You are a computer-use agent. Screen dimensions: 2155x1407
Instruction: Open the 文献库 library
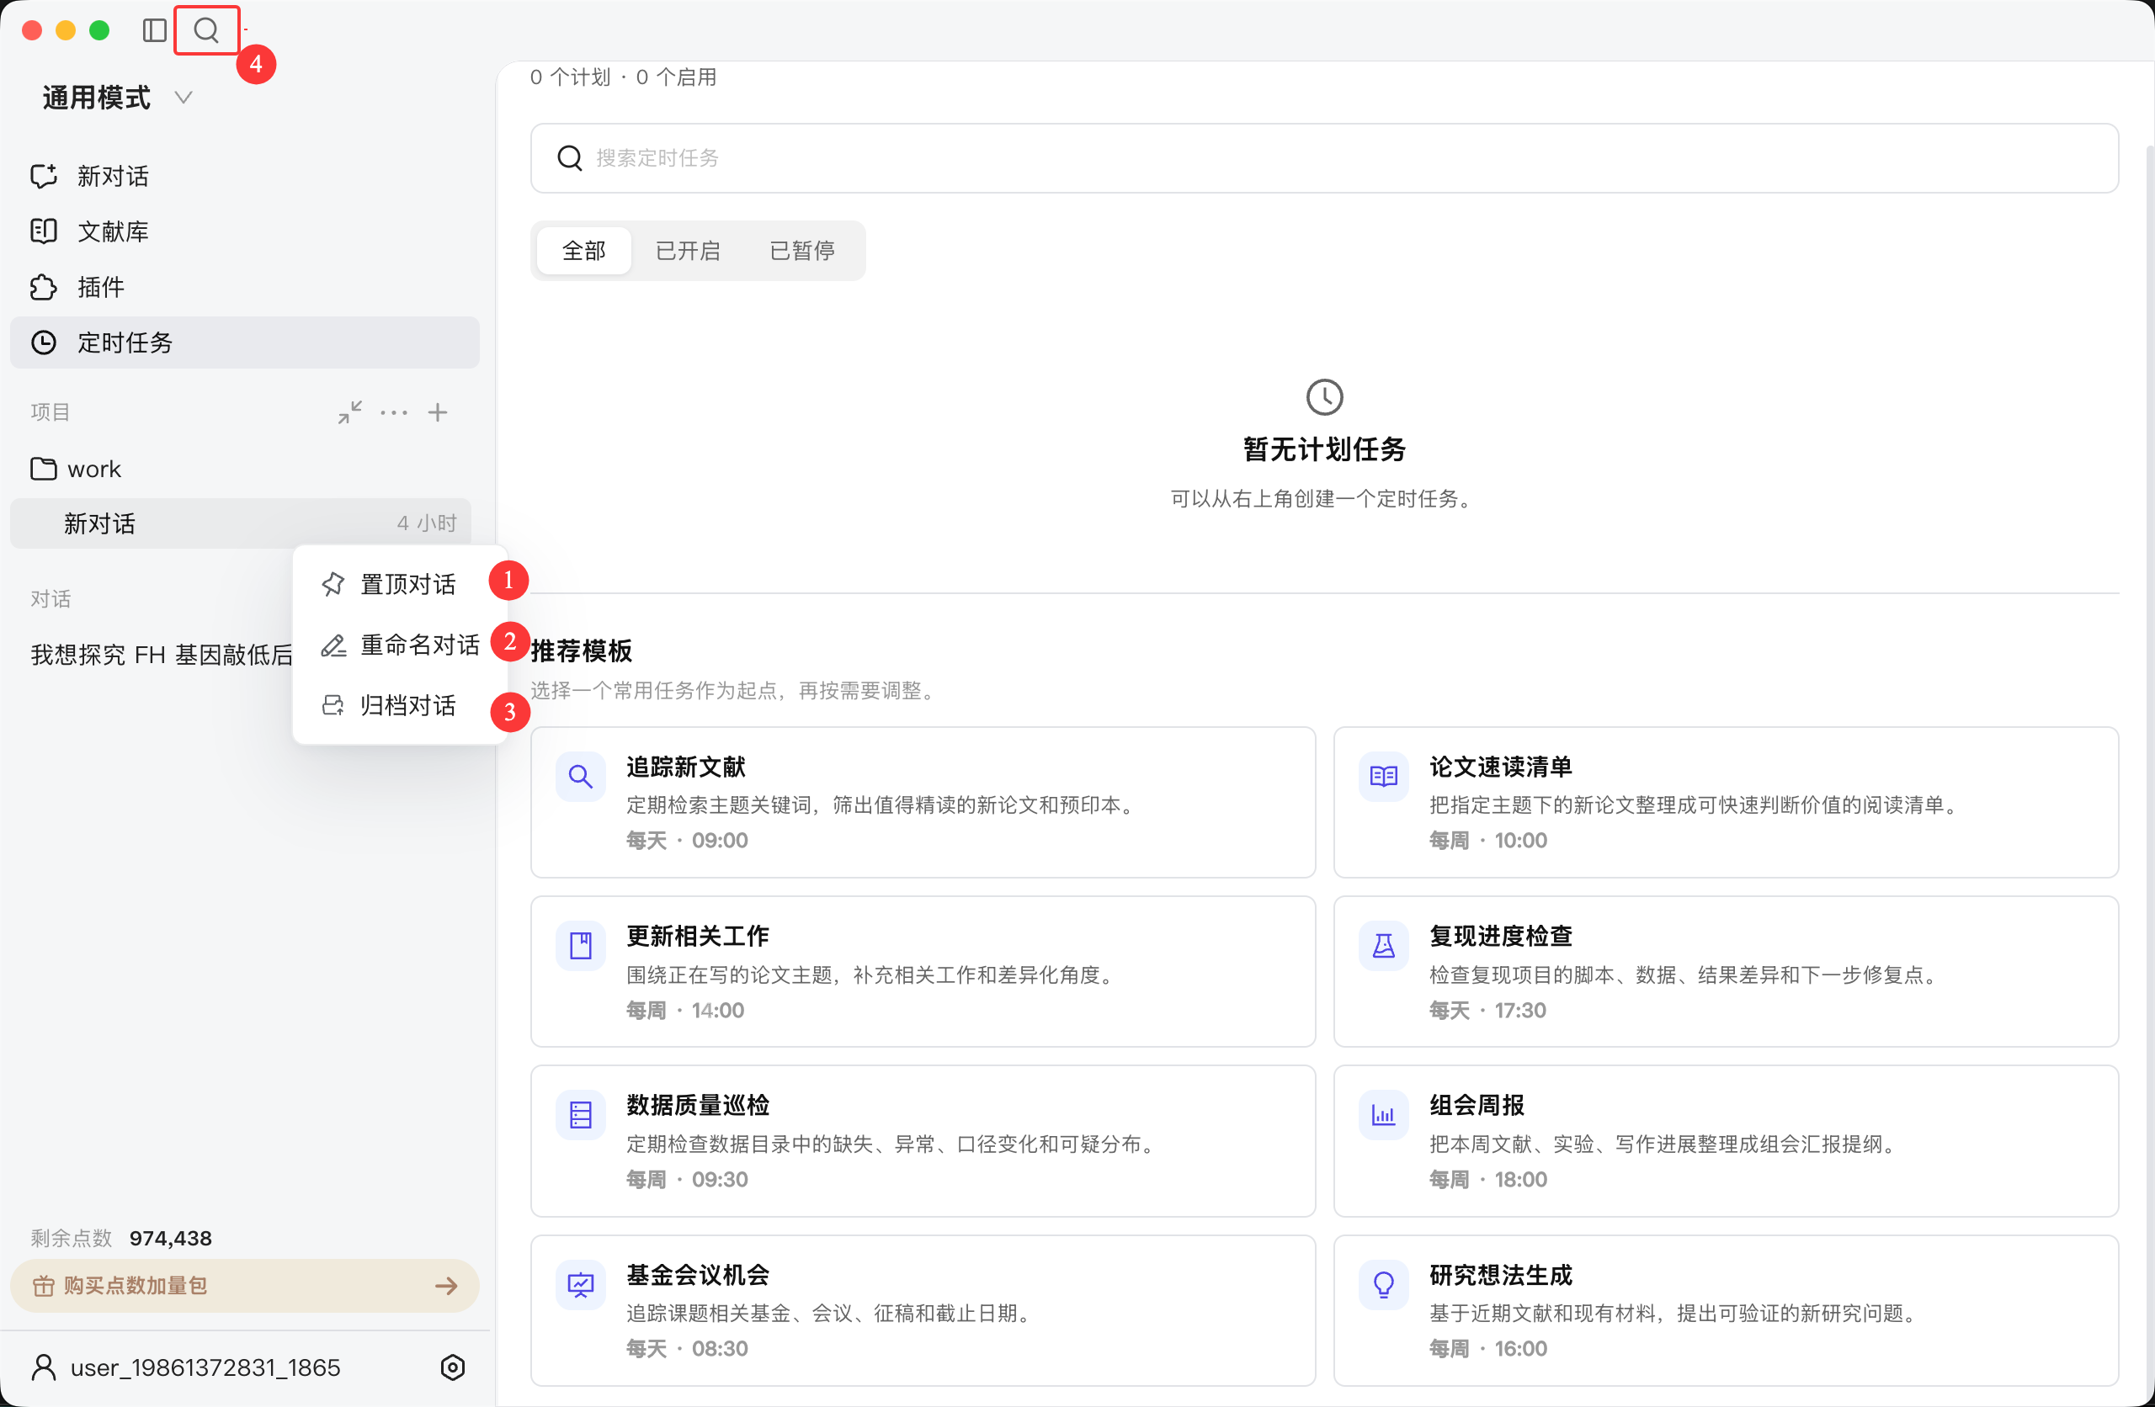(x=244, y=231)
